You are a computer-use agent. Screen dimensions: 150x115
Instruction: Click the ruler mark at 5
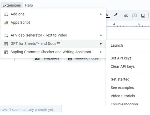point(139,24)
